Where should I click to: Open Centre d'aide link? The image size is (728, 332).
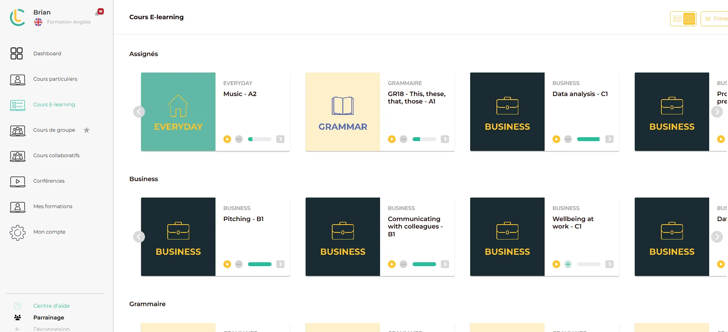[51, 306]
